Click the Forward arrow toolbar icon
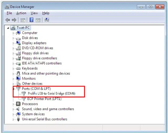168x133 pixels. tap(14, 20)
